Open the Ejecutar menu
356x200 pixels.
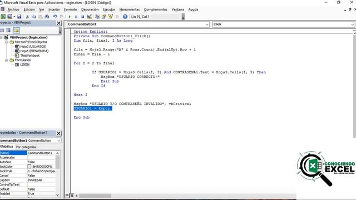109,9
